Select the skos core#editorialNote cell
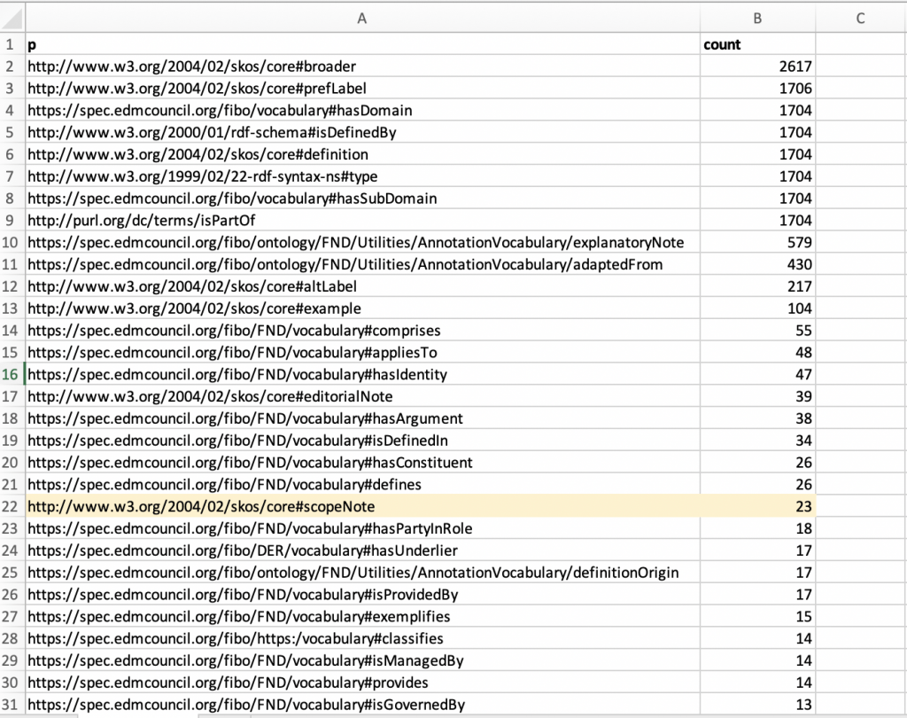This screenshot has height=718, width=907. [362, 396]
